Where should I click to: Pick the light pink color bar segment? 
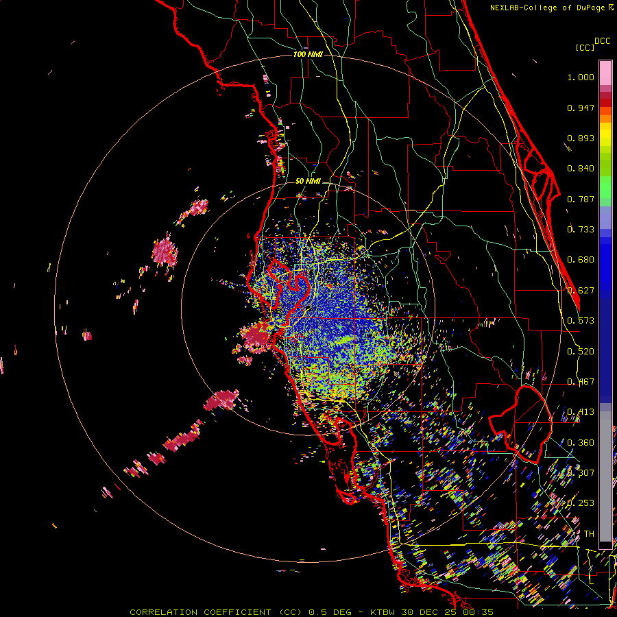pos(605,73)
